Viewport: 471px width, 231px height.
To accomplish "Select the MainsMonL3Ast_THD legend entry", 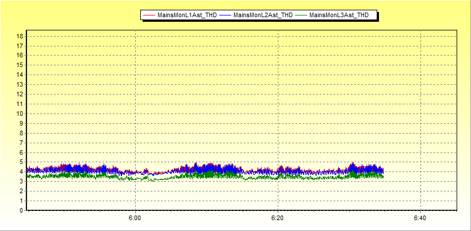I will point(339,15).
